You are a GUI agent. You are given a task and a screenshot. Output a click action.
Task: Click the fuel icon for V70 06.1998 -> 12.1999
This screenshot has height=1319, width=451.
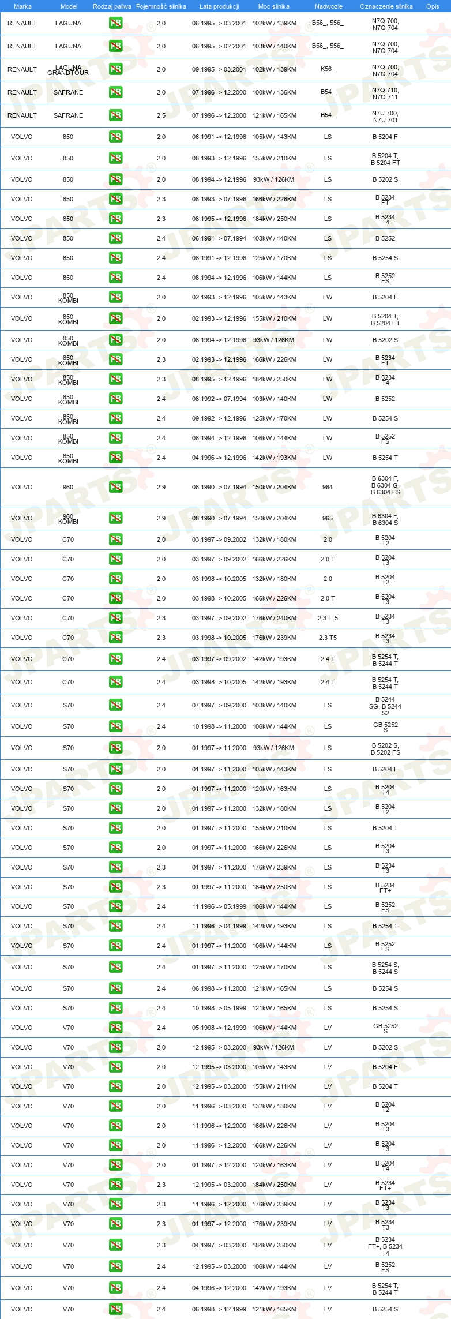115,1309
